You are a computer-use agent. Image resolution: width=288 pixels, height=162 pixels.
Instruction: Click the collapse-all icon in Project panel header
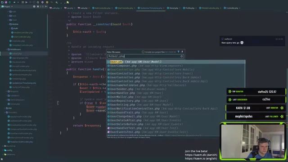pos(38,6)
